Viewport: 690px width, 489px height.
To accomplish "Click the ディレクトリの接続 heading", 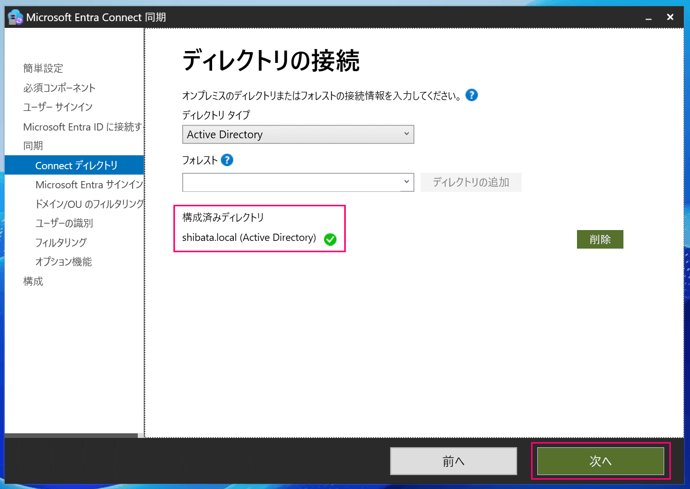I will (271, 61).
